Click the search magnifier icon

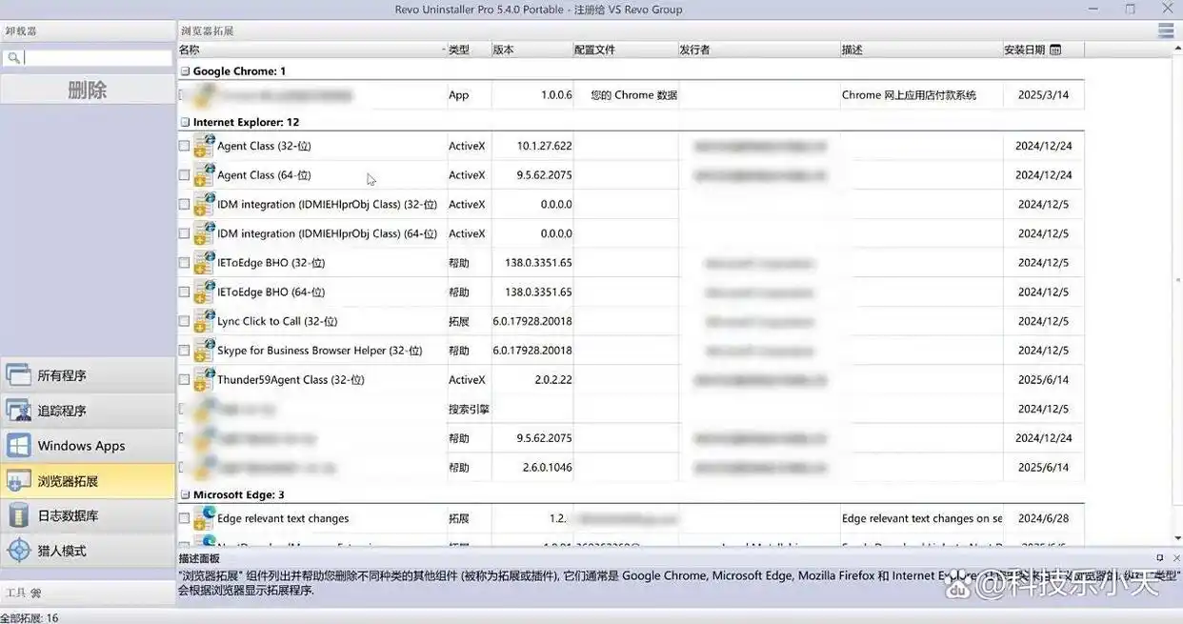[x=13, y=58]
